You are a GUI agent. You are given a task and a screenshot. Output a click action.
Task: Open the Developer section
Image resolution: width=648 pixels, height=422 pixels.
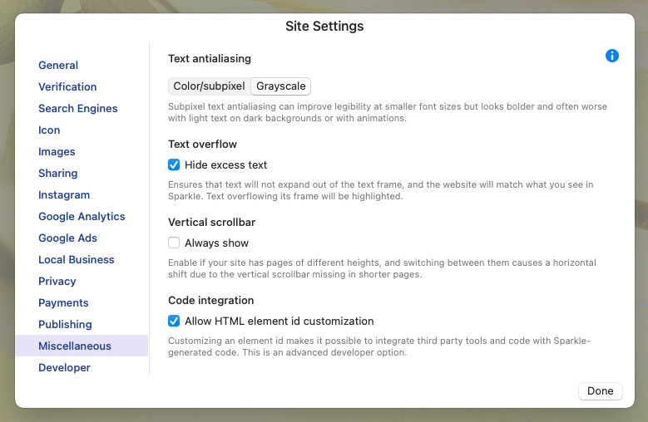64,368
